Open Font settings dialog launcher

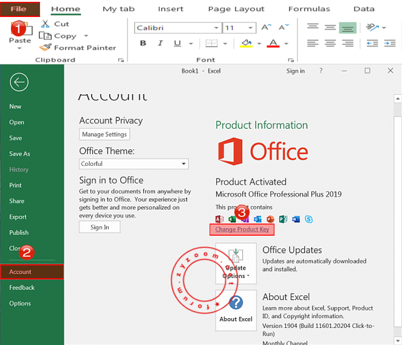[x=290, y=60]
